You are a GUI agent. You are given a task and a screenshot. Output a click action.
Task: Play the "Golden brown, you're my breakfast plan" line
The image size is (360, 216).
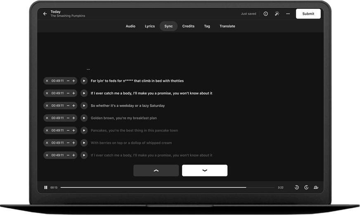click(x=84, y=118)
